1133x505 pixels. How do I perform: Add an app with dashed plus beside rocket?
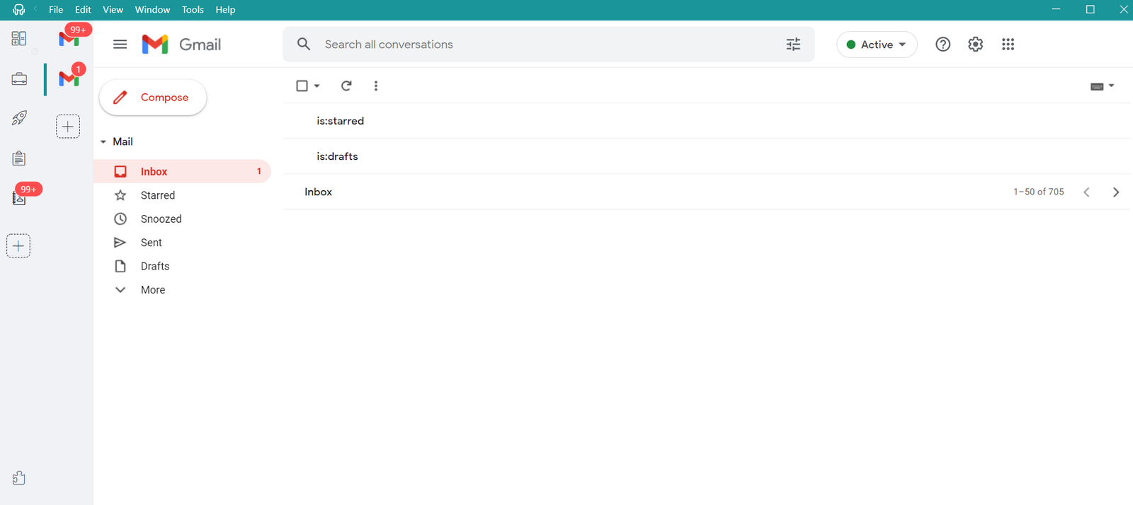pos(68,127)
